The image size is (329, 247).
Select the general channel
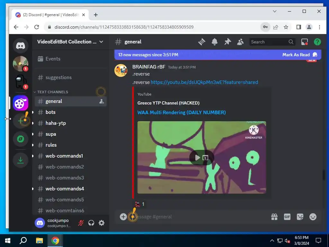(x=70, y=101)
